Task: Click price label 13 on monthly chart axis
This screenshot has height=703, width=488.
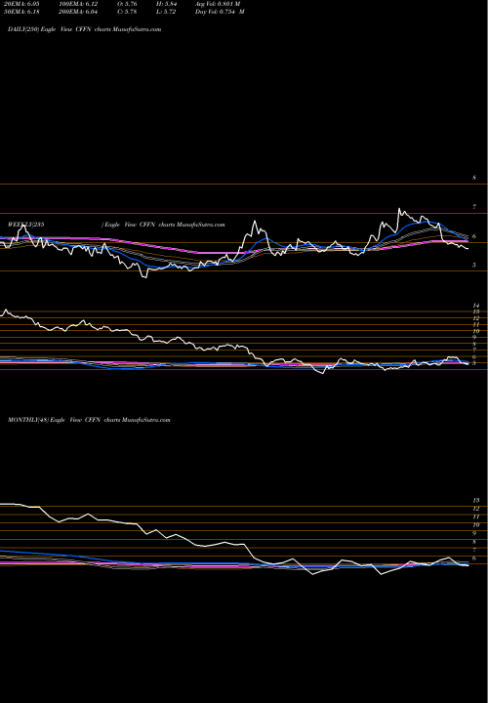Action: coord(477,500)
